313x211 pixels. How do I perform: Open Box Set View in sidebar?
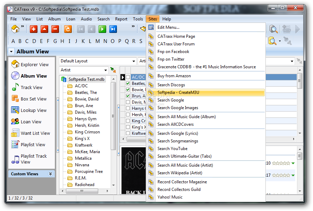29,99
